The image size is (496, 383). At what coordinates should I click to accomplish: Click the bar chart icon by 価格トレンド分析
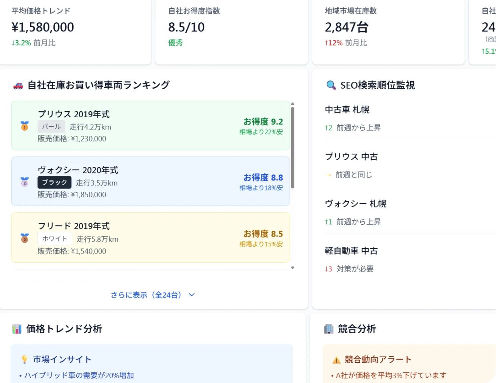click(x=17, y=329)
